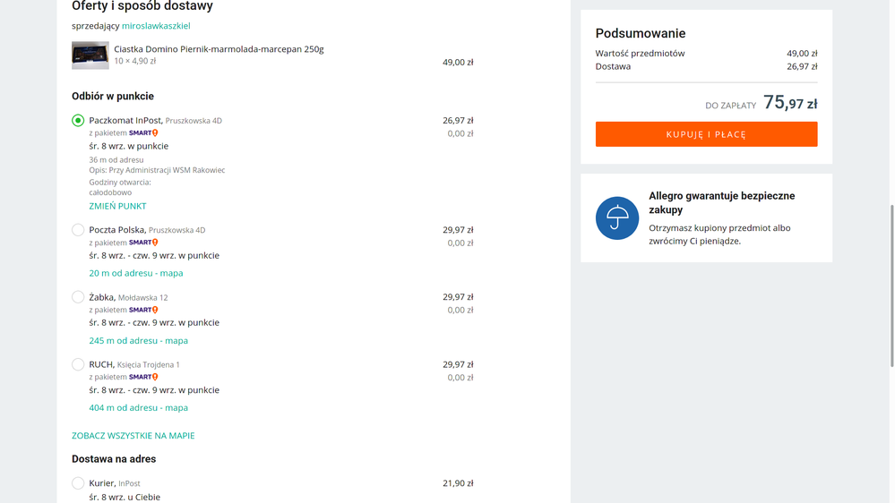
Task: Click the SMART badge under Żabka
Action: tap(143, 310)
